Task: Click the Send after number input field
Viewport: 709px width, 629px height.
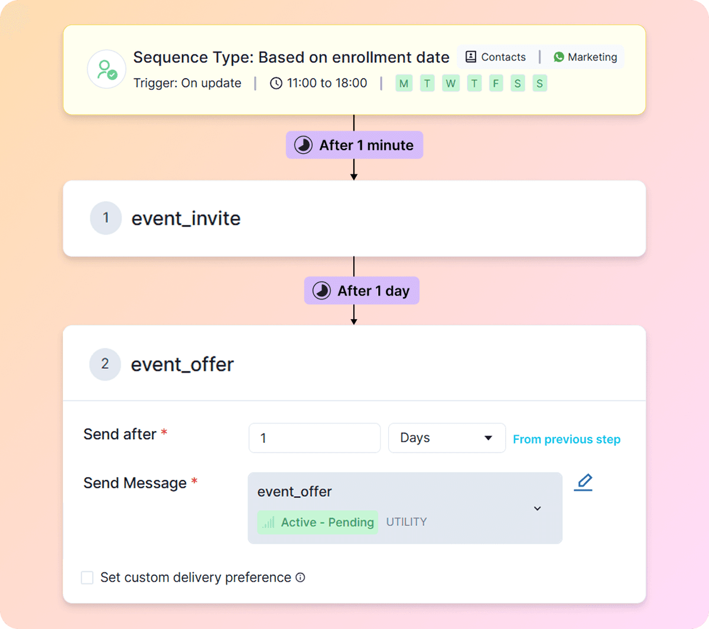Action: point(314,438)
